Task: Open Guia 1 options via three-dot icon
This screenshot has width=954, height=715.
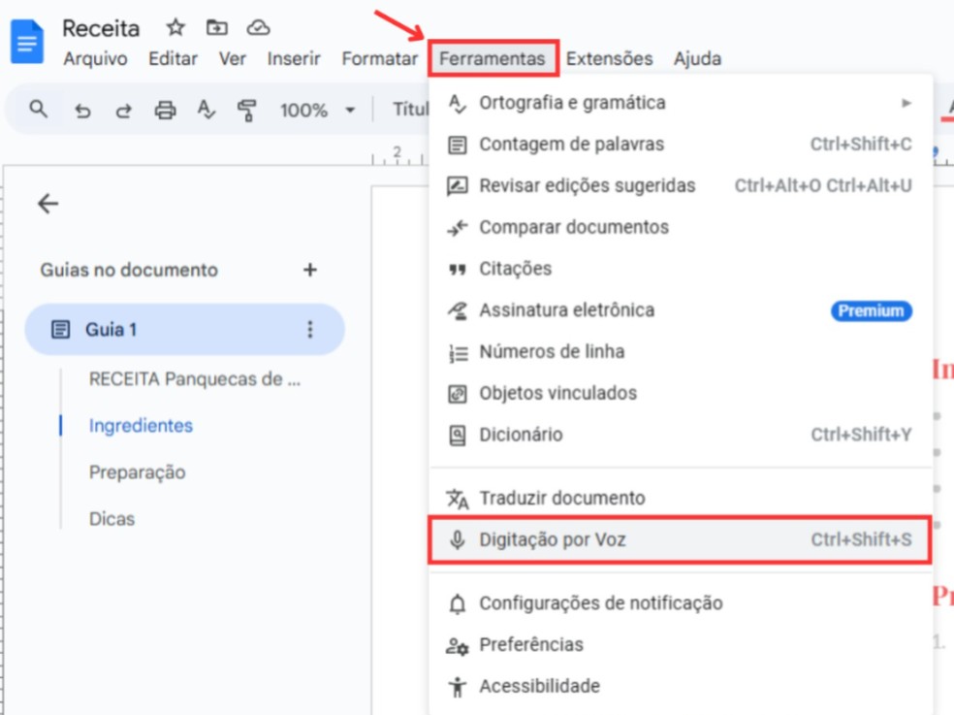Action: [x=308, y=329]
